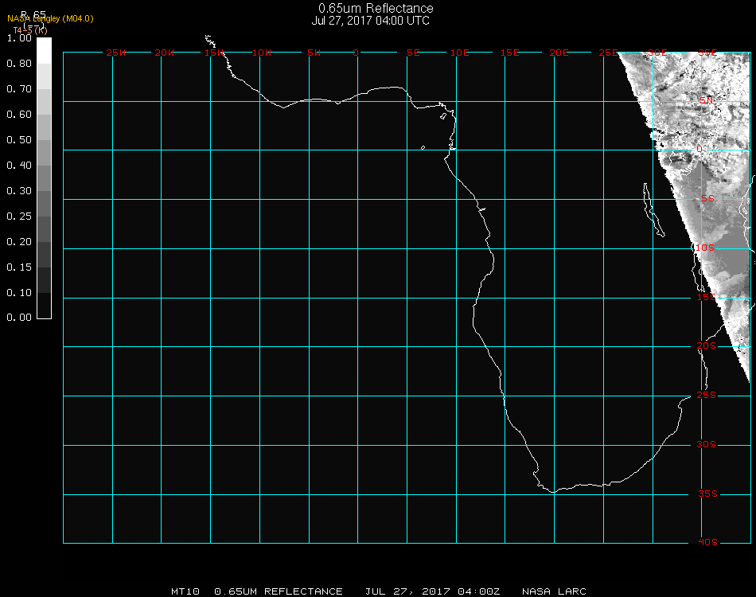Click the '0.65um Reflectance' title text

tap(376, 8)
